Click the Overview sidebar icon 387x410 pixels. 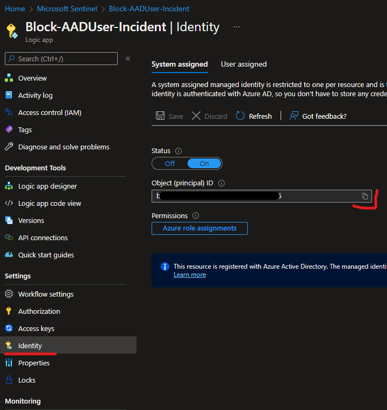[x=9, y=78]
